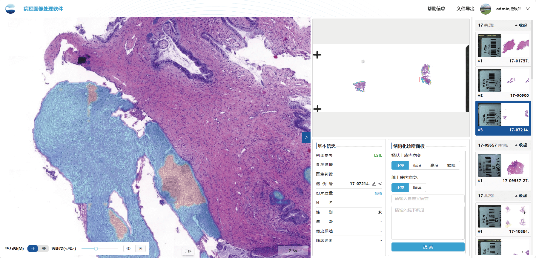Click the upper plus marker in overview map
Screen dimensions: 536x258
[x=317, y=55]
